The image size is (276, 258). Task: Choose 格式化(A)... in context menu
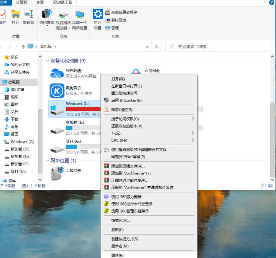(x=149, y=220)
